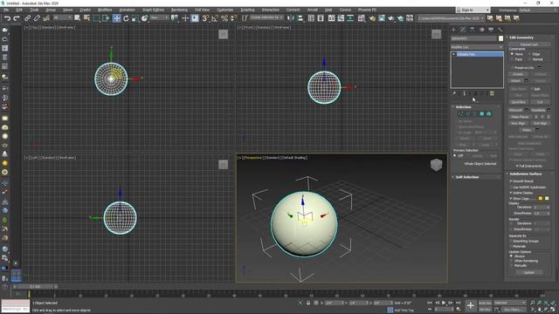The image size is (559, 314).
Task: Select the Unlink Selection tool
Action: pos(37,18)
